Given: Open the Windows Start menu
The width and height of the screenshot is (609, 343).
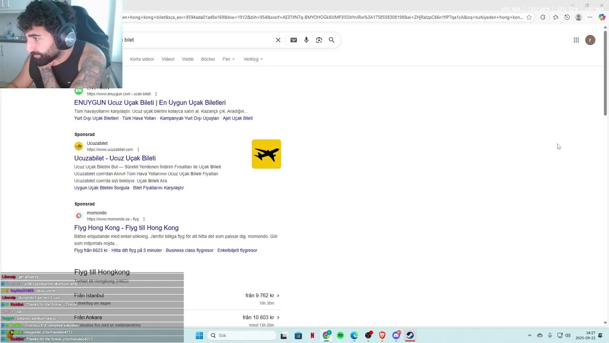Looking at the screenshot, I should (x=199, y=335).
